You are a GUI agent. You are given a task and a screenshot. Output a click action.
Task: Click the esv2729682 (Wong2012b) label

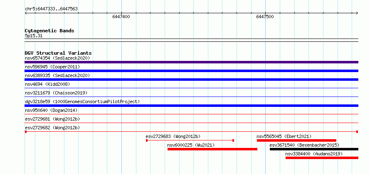point(52,128)
